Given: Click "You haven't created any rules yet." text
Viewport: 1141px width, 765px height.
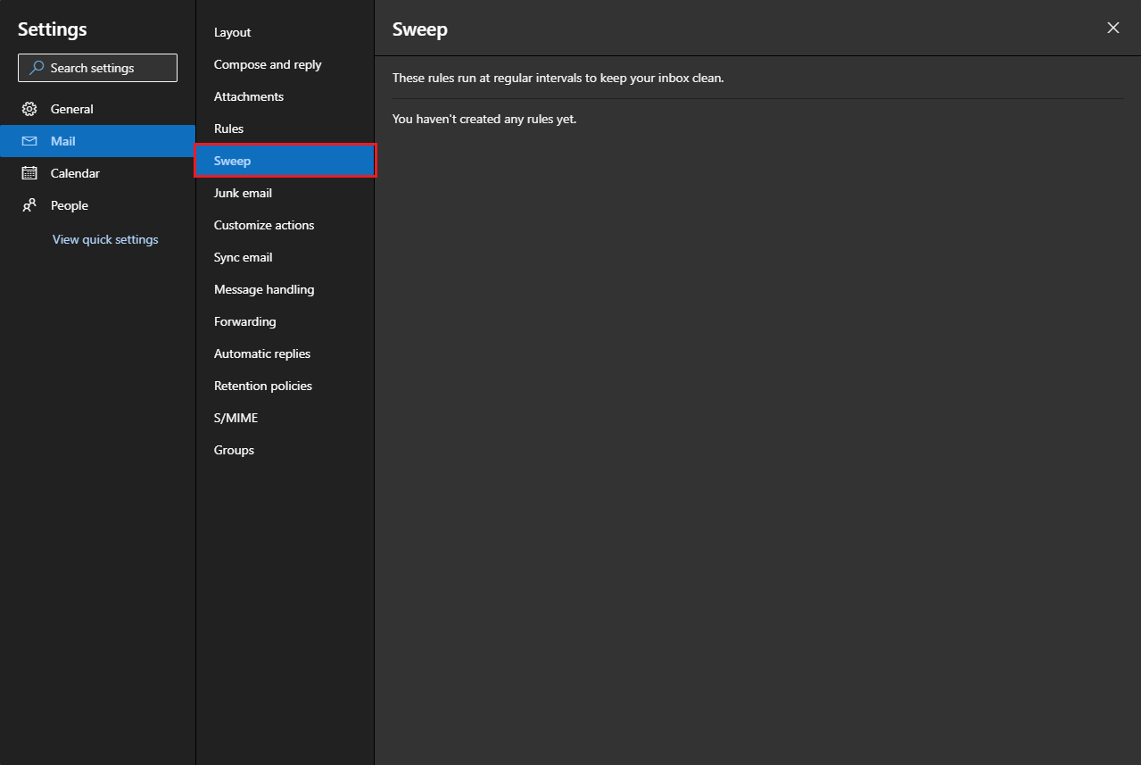Looking at the screenshot, I should point(484,119).
